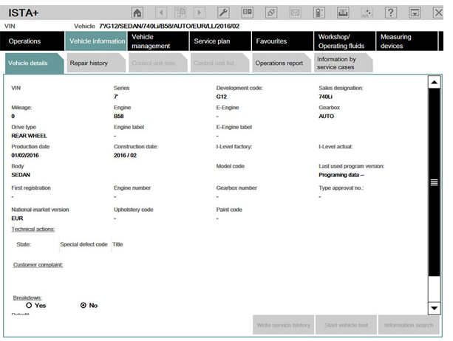
Task: Click the minimize-to-tray window icon
Action: click(x=415, y=13)
